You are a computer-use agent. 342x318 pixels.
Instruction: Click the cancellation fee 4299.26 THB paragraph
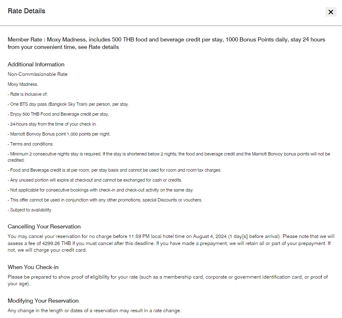171,243
